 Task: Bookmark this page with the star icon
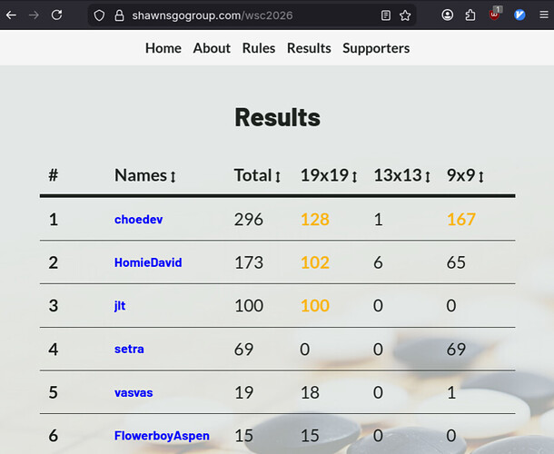tap(405, 15)
